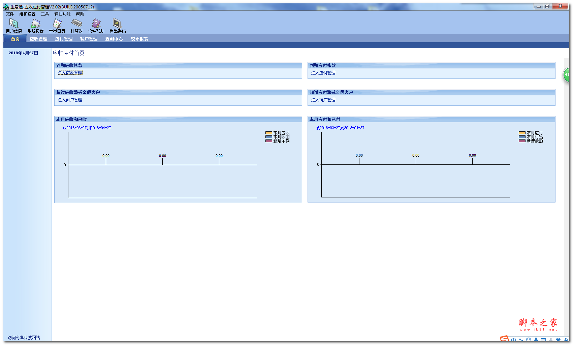Open the 工具 menu
This screenshot has height=345, width=573.
[x=45, y=14]
